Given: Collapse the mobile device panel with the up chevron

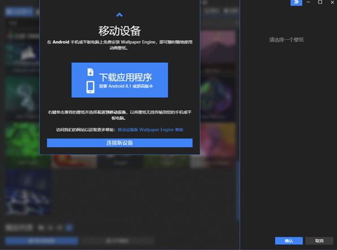Looking at the screenshot, I should (119, 15).
